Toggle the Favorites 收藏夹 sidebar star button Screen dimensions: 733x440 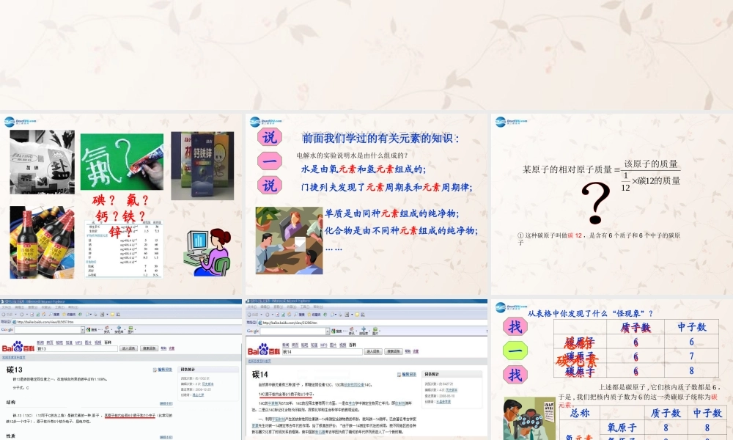point(64,314)
